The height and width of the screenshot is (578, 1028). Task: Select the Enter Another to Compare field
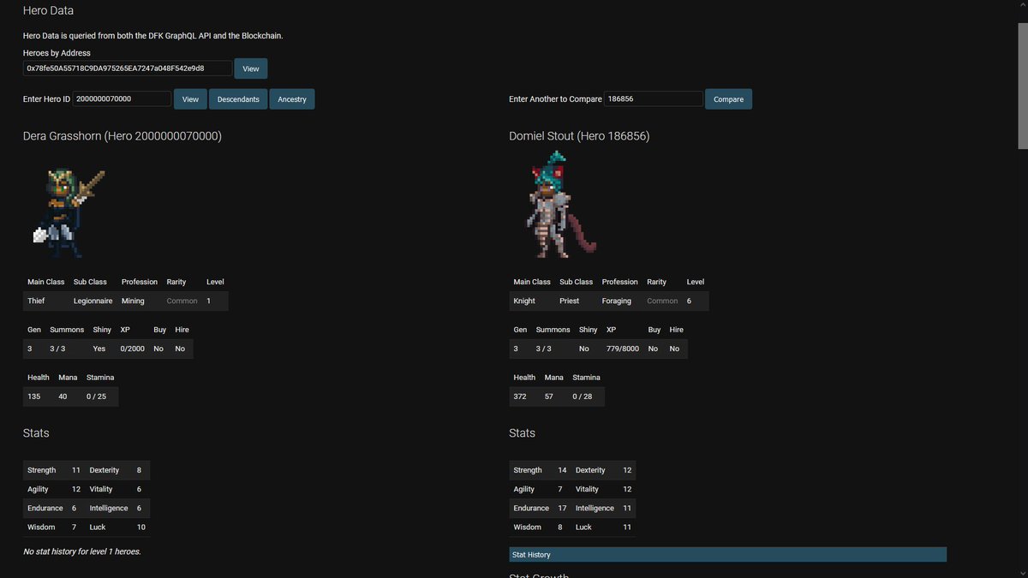click(653, 98)
